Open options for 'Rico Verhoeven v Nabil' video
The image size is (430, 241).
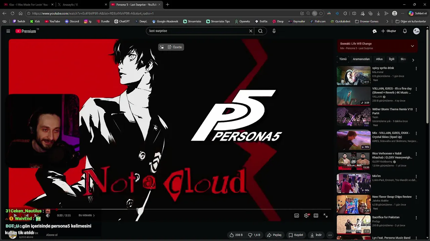click(x=416, y=154)
